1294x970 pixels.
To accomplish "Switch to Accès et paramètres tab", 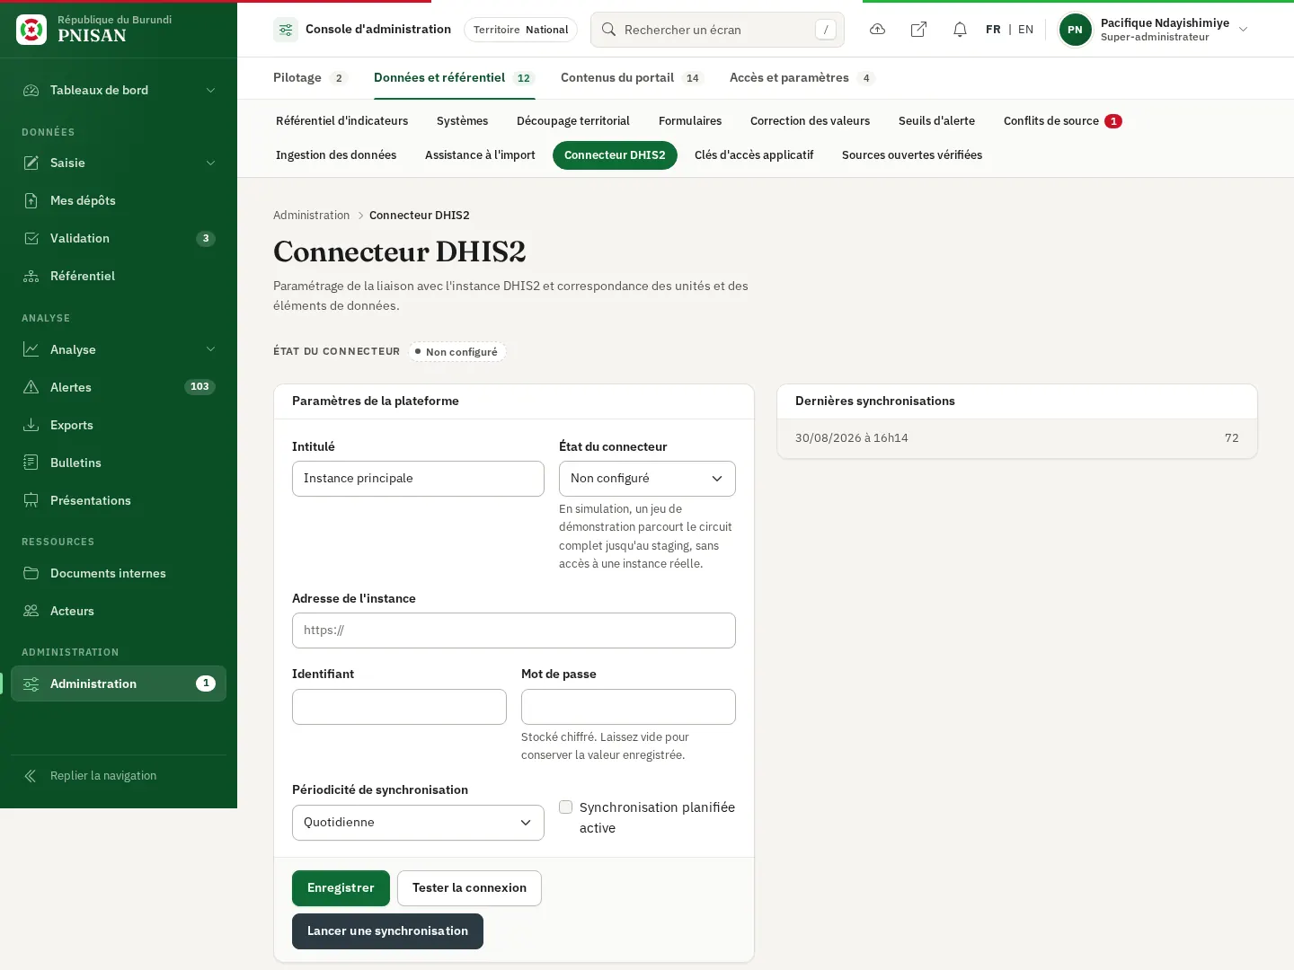I will tap(802, 78).
